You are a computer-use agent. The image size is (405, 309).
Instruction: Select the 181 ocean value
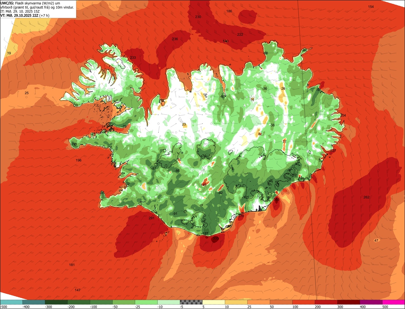[72, 265]
